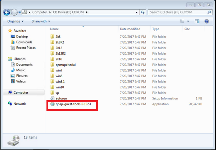The height and width of the screenshot is (150, 216).
Task: Sort by the Type column header
Action: pyautogui.click(x=156, y=29)
